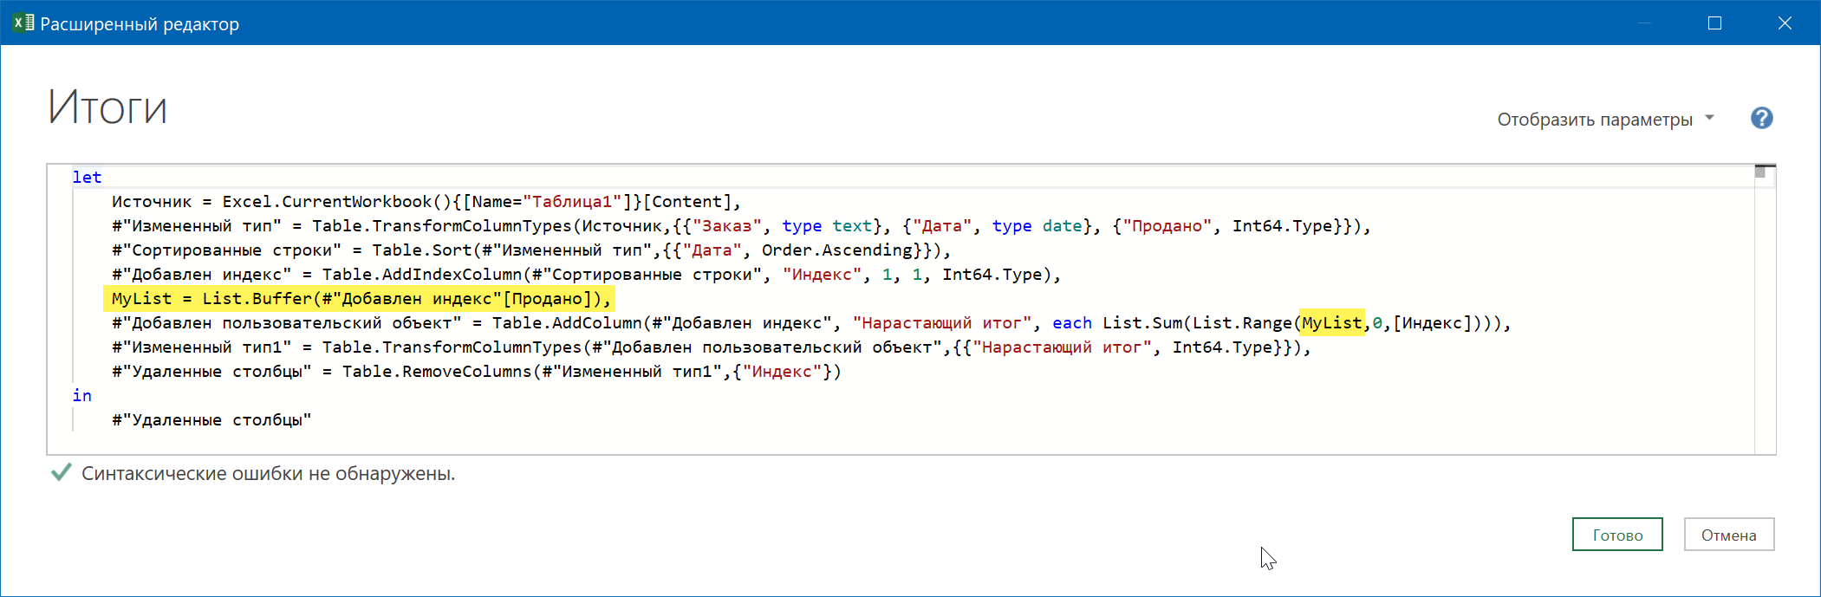Close the Расширенный редактор window
The height and width of the screenshot is (597, 1821).
(1785, 23)
